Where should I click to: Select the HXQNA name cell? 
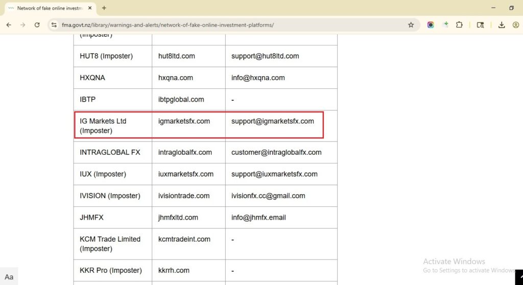(113, 78)
